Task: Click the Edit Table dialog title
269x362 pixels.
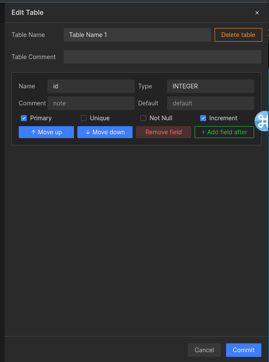Action: click(28, 13)
